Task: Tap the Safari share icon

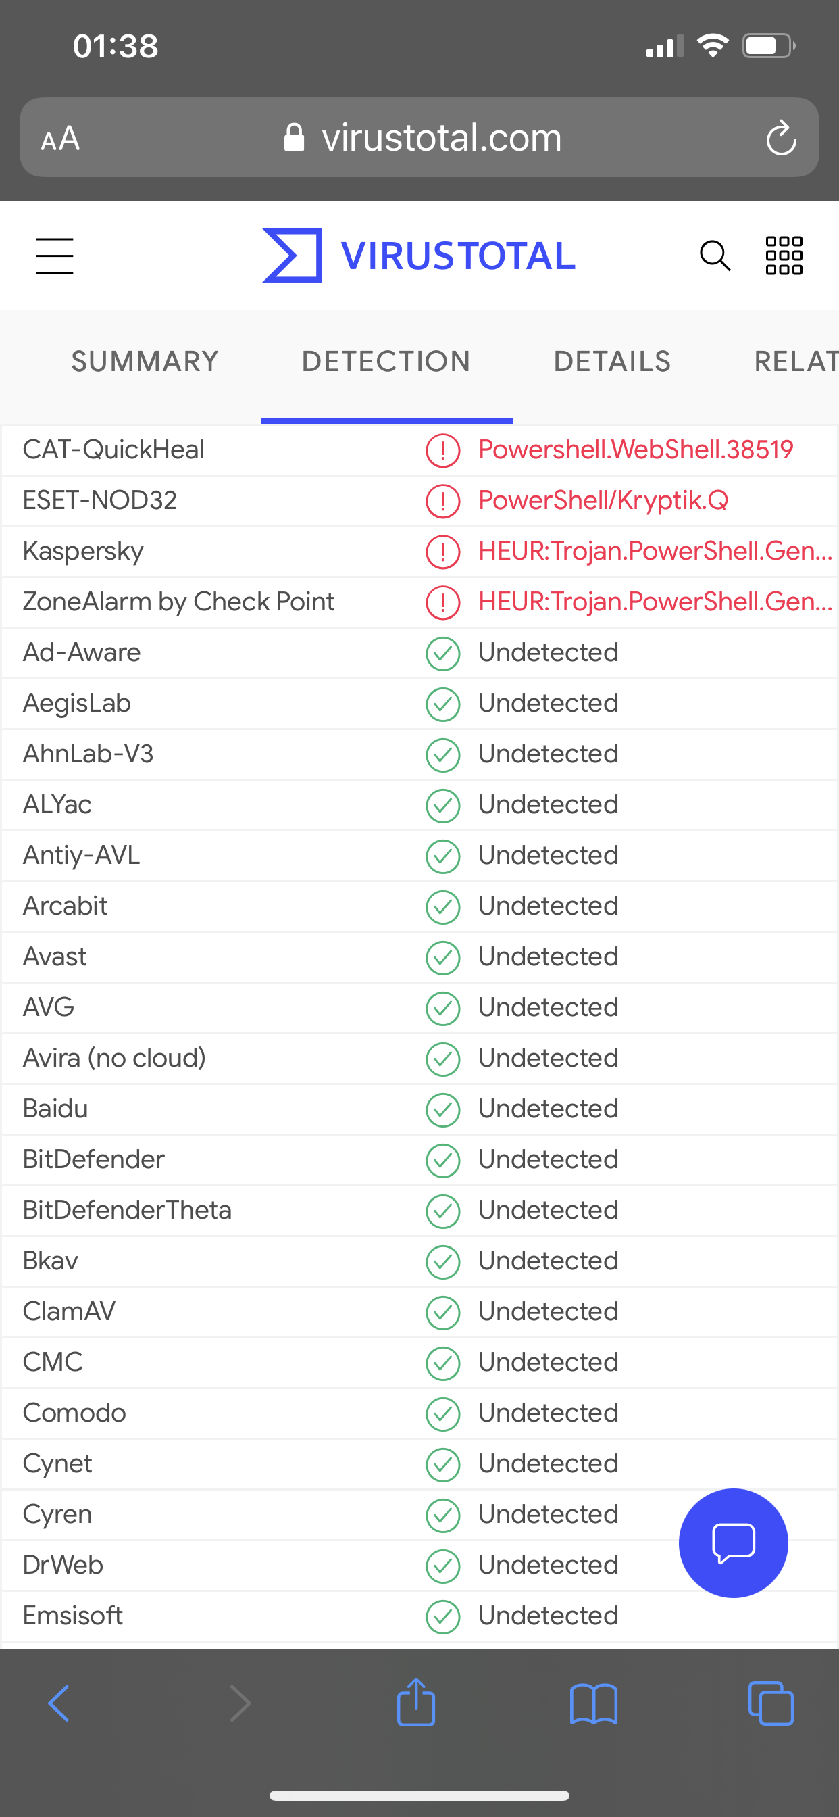Action: click(x=416, y=1703)
